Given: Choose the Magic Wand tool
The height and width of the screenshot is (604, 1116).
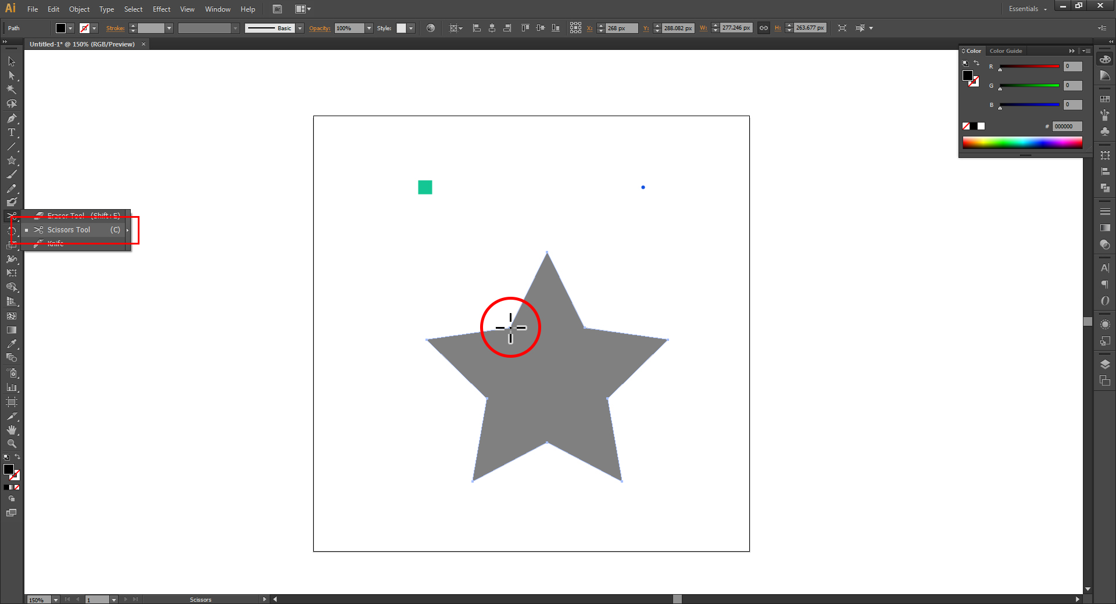Looking at the screenshot, I should coord(12,89).
